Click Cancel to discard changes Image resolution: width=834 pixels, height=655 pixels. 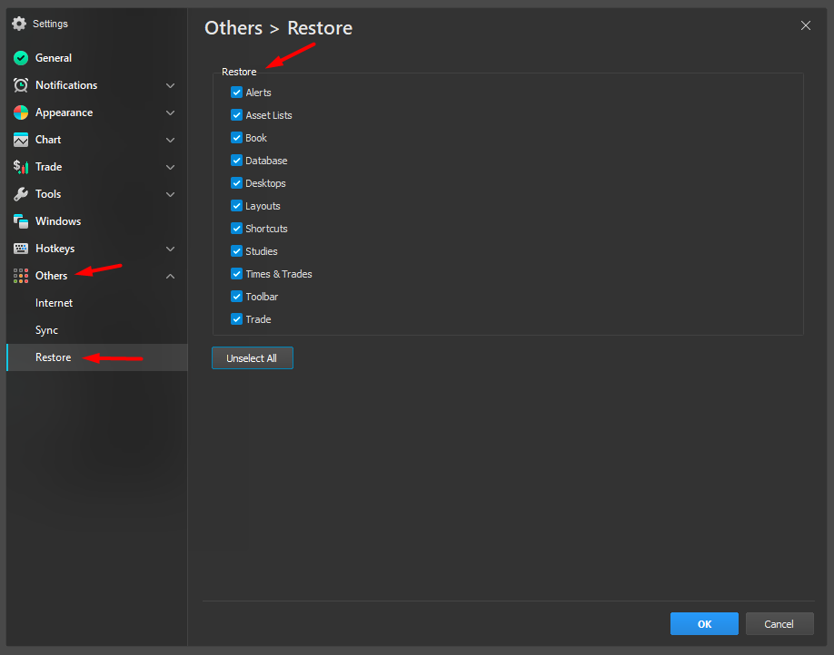[779, 624]
